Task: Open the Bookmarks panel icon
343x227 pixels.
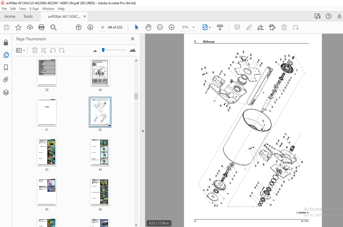Action: coord(6,67)
